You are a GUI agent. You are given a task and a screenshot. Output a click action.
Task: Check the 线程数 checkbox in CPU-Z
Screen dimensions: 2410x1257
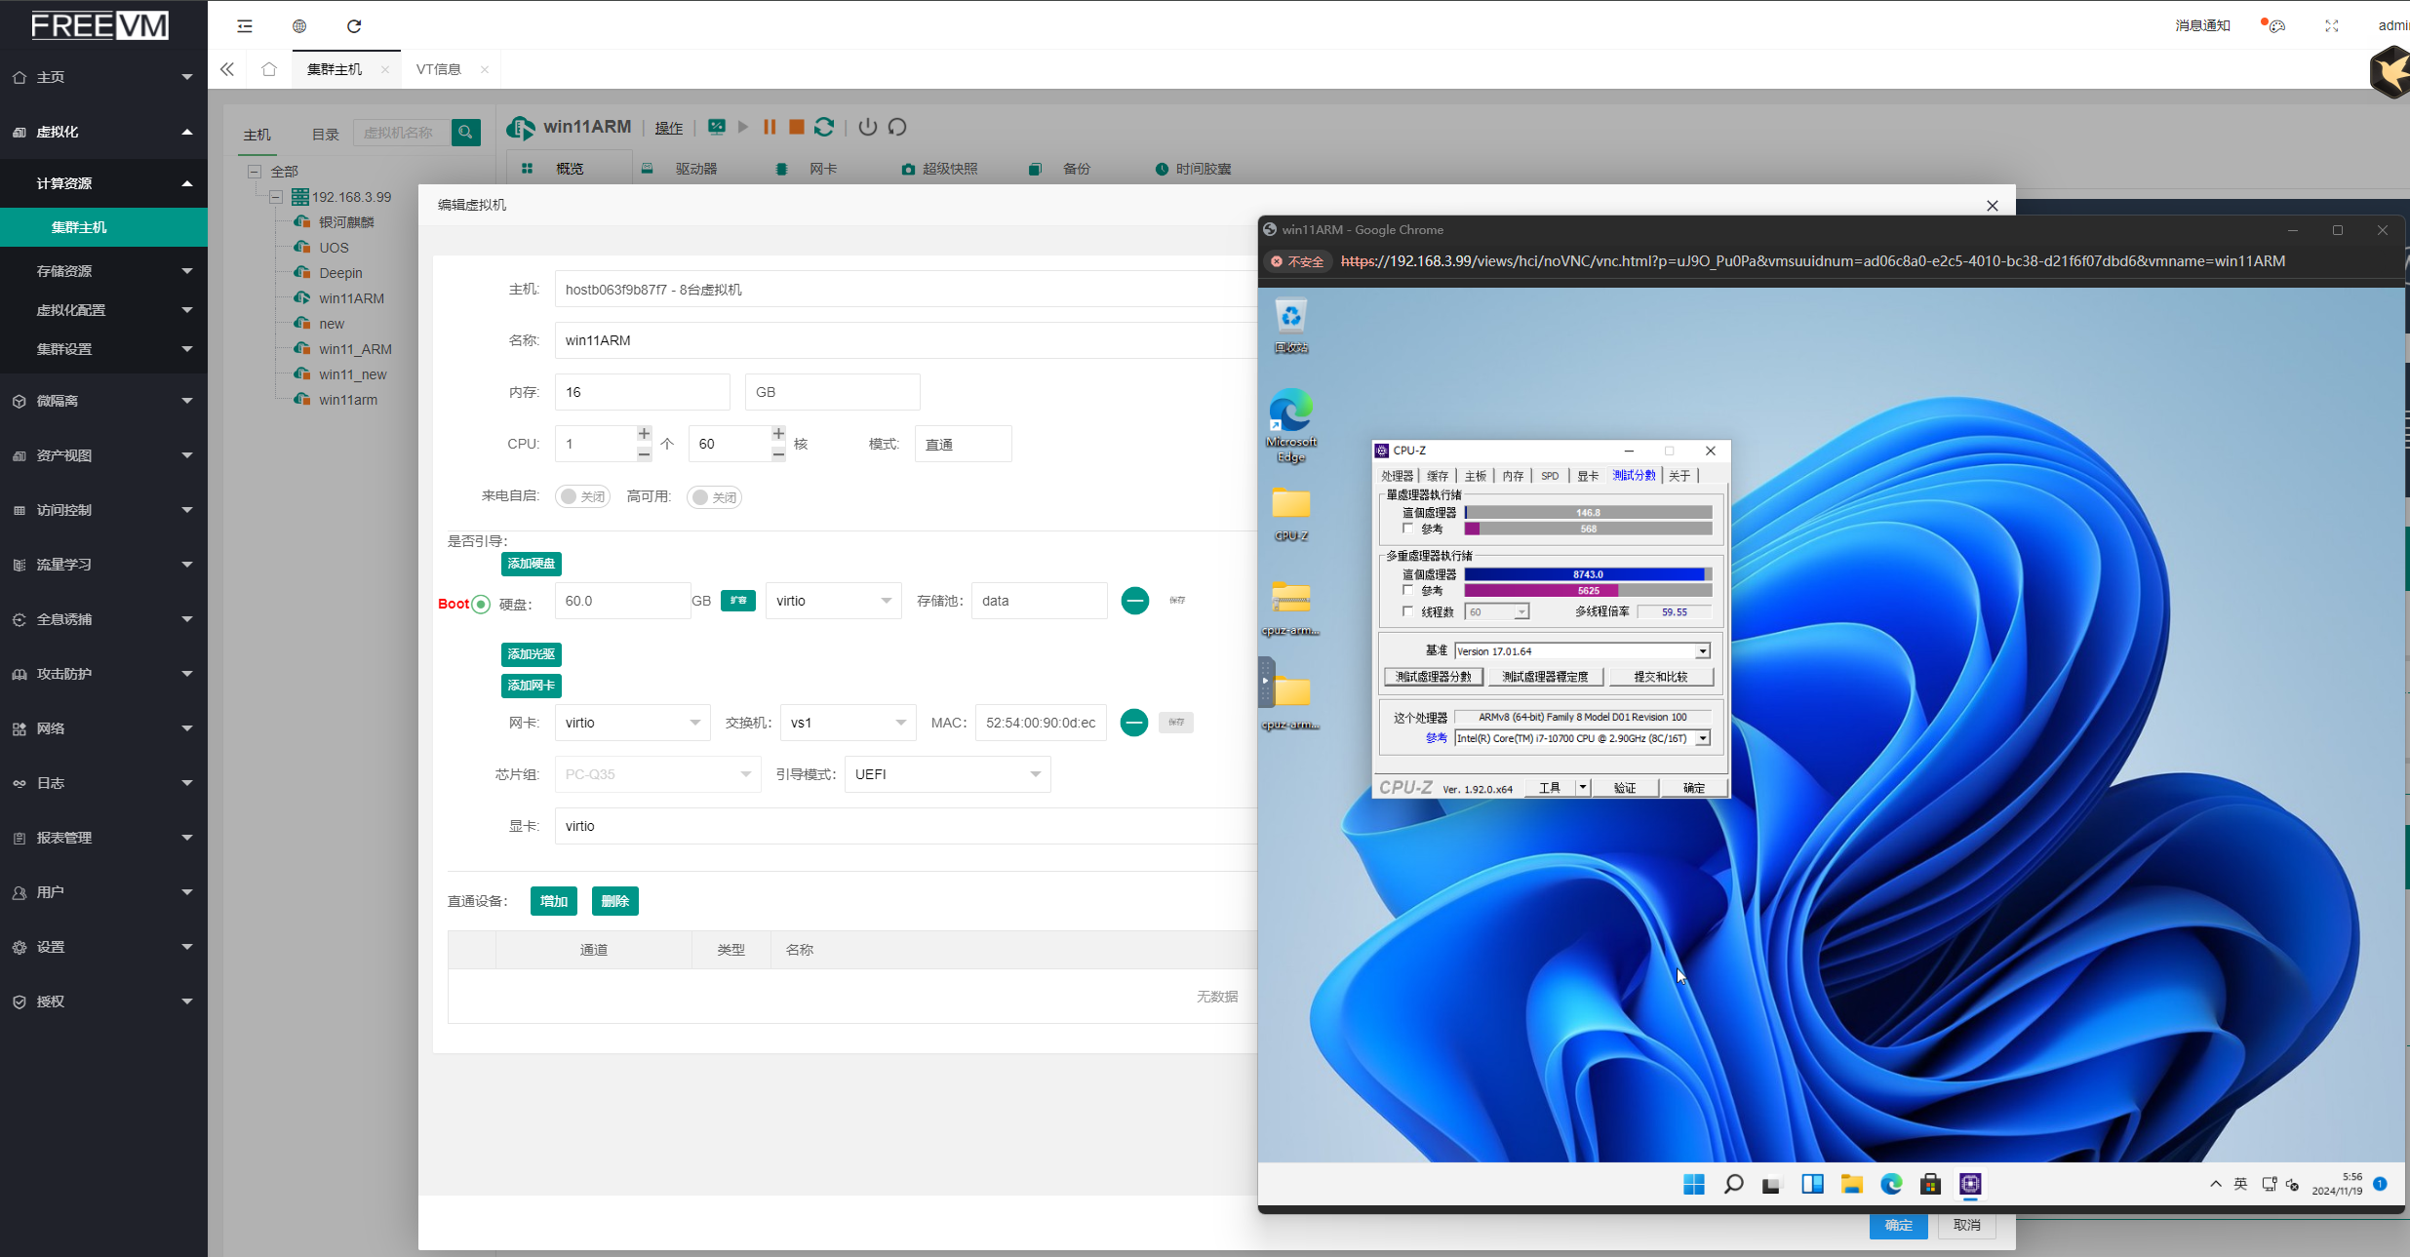(1407, 611)
